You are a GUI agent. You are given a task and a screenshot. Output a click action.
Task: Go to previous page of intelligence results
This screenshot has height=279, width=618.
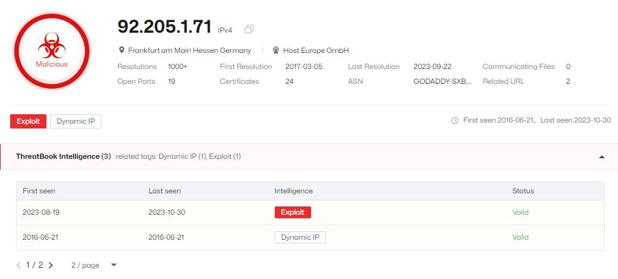18,265
